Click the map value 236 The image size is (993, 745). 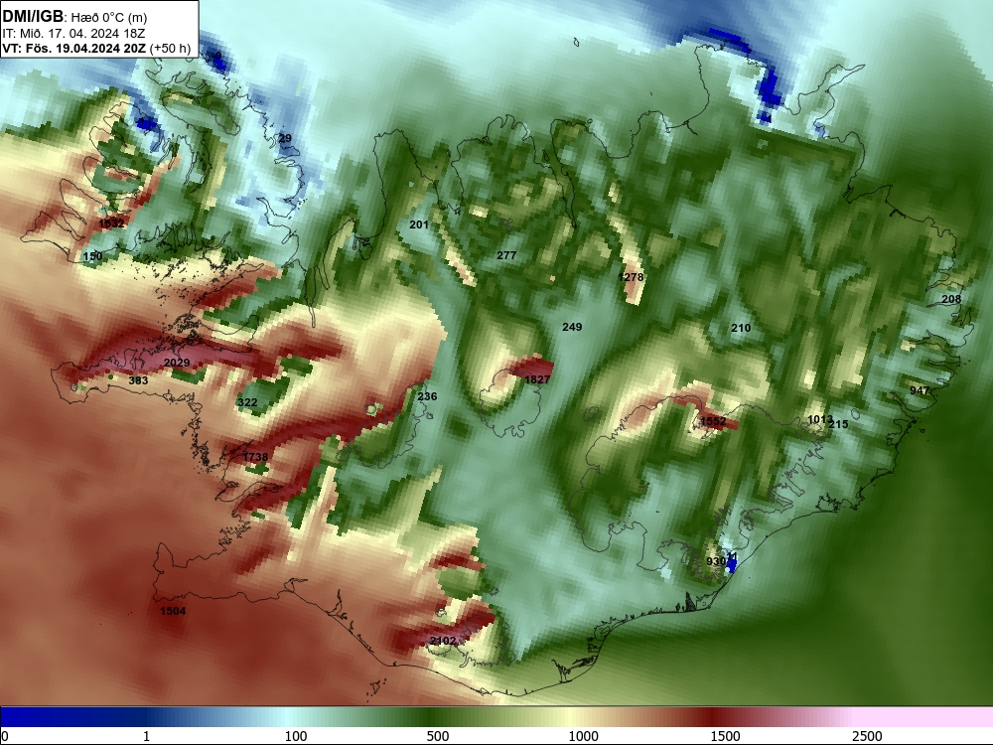pos(427,396)
